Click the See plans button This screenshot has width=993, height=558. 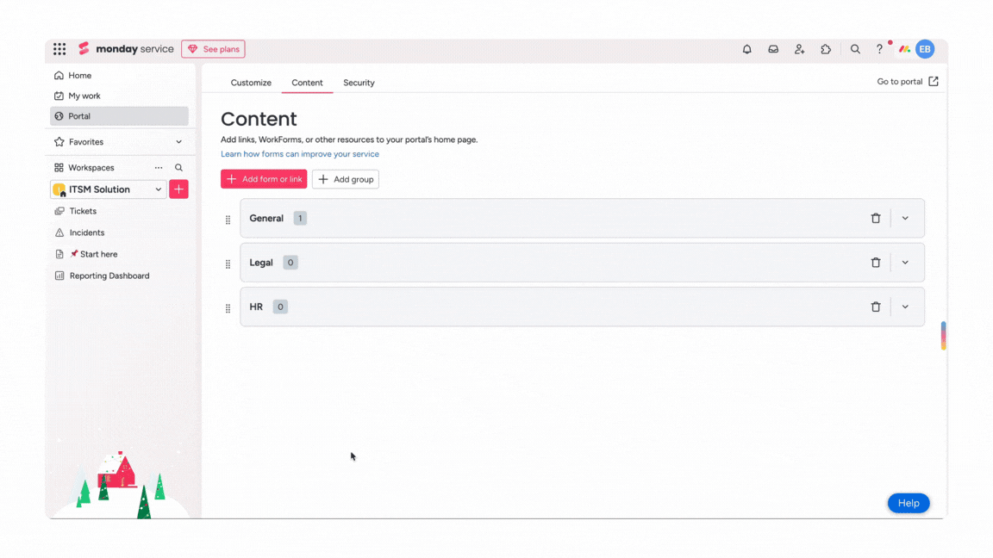(213, 48)
